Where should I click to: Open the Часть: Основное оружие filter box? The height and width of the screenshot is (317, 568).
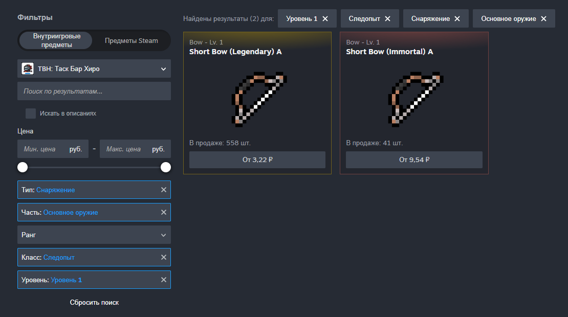pos(94,212)
